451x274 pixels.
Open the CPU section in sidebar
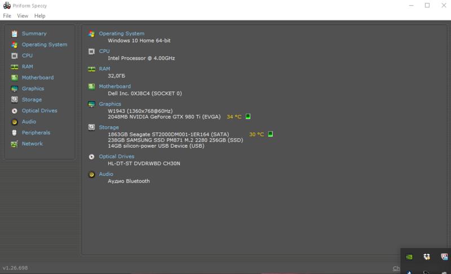[x=27, y=55]
